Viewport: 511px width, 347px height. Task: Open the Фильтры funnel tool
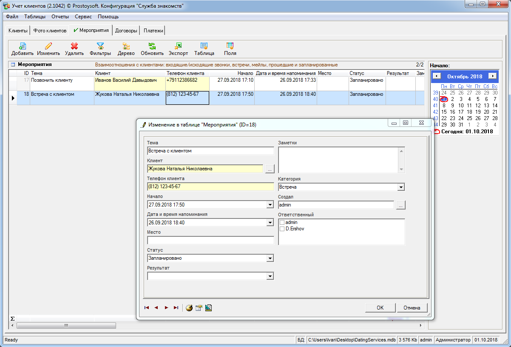tap(100, 46)
